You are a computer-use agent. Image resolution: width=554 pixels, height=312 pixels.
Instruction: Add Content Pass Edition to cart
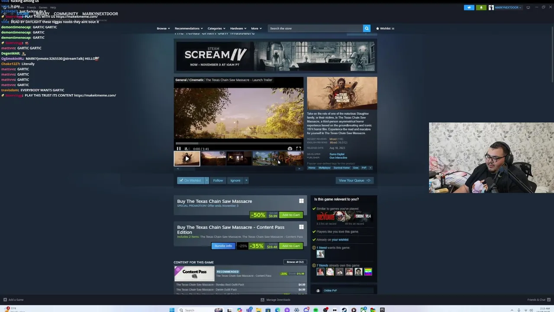coord(291,246)
